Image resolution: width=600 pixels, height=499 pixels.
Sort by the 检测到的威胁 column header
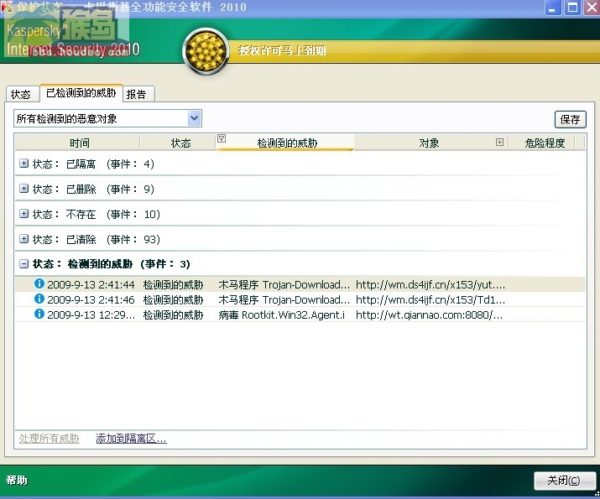[287, 143]
